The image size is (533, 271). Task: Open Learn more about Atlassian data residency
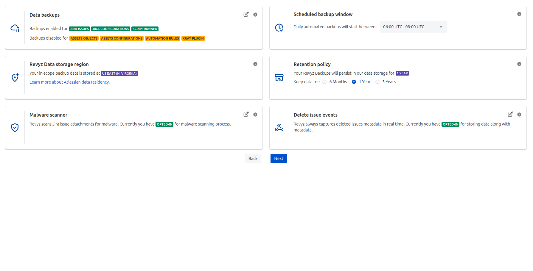69,82
